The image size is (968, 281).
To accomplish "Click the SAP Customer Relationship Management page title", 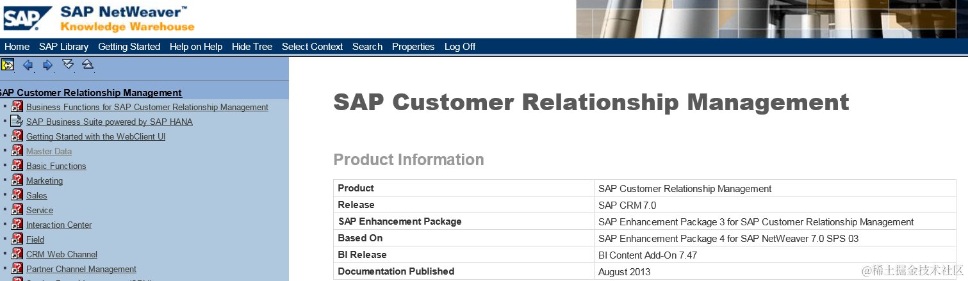I will [x=591, y=102].
